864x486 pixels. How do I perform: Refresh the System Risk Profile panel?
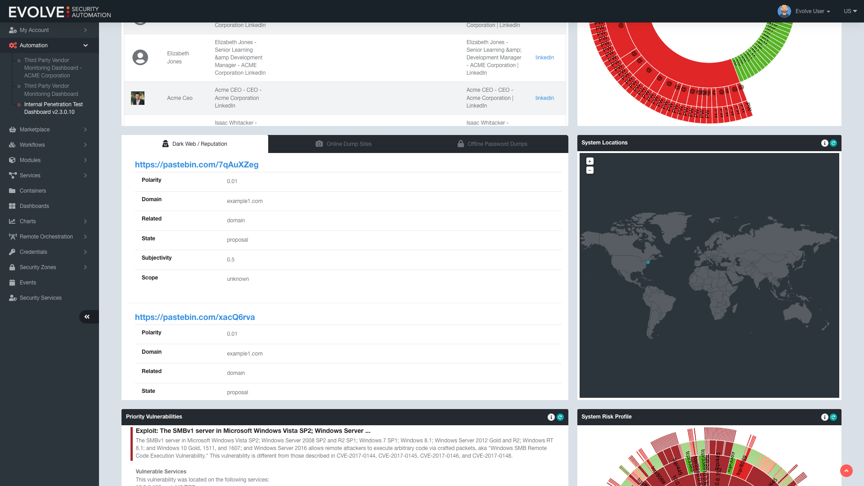click(833, 417)
